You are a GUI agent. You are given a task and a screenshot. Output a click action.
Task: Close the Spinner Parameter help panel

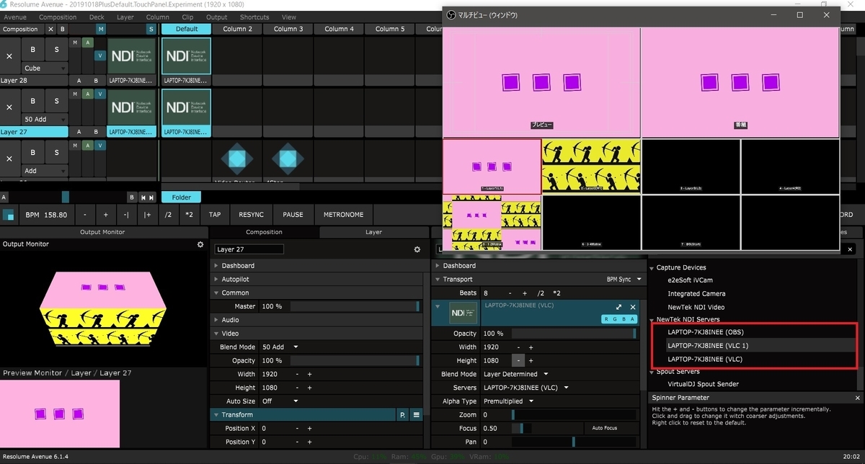click(x=858, y=398)
